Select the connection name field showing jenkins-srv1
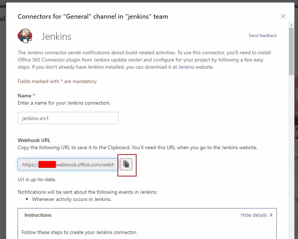This screenshot has width=298, height=239. [x=68, y=118]
